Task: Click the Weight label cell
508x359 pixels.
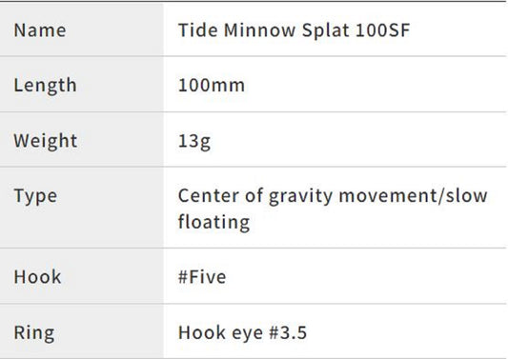Action: 82,140
